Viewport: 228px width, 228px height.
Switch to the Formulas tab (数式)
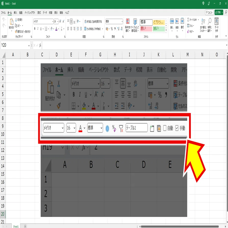coord(39,13)
